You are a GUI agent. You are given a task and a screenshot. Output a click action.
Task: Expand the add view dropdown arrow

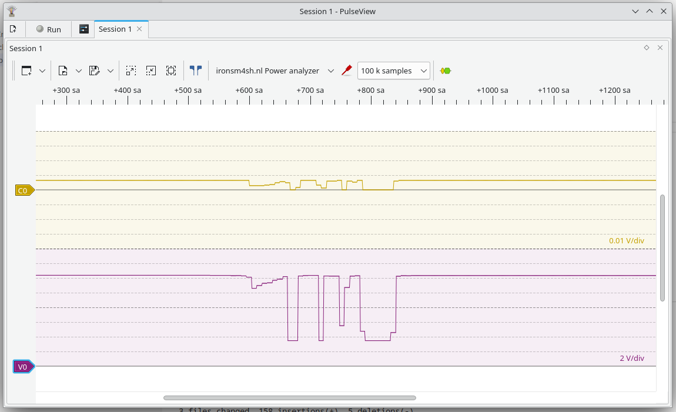[x=42, y=71]
